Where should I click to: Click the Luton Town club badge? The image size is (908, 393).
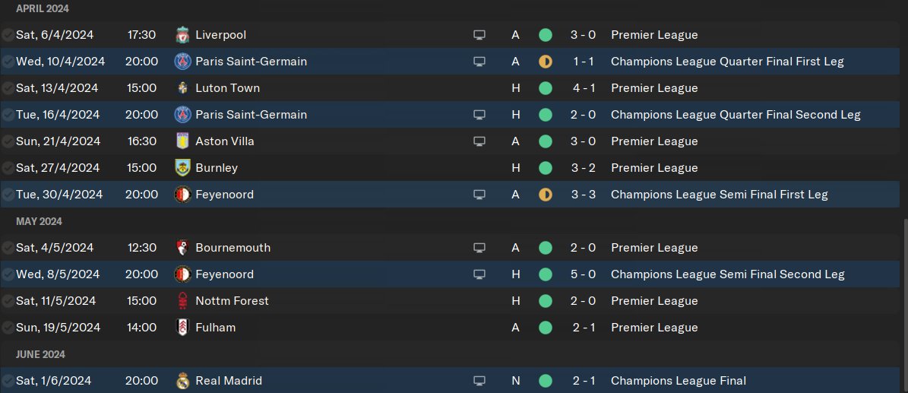[182, 88]
